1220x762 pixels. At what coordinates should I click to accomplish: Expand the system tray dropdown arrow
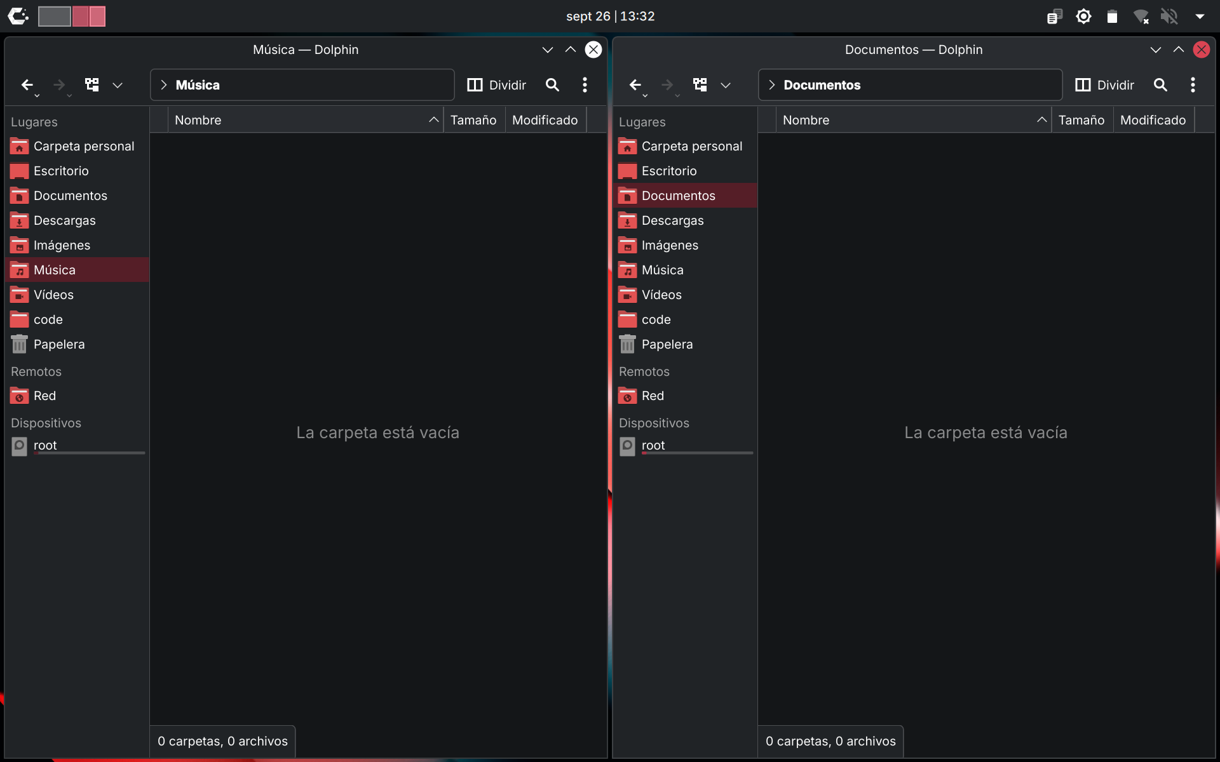1200,17
